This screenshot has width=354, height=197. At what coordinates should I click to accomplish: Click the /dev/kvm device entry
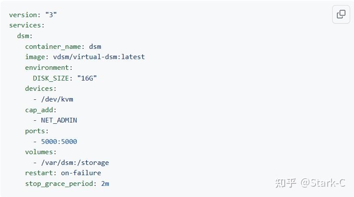click(x=57, y=99)
